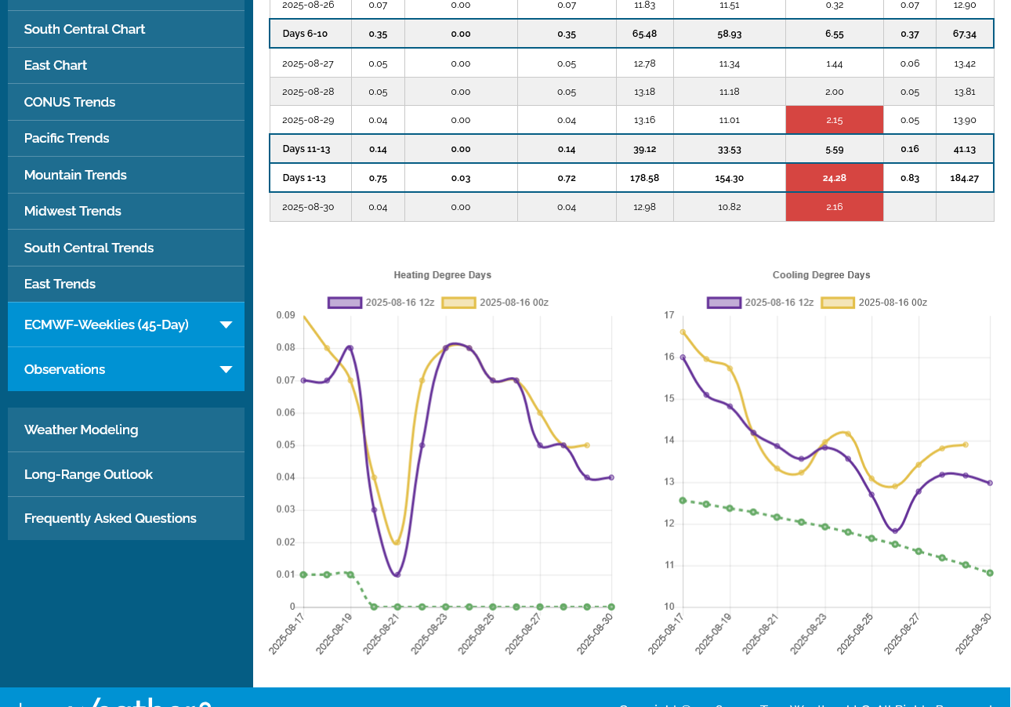Open the East Chart menu item
The width and height of the screenshot is (1011, 707).
pyautogui.click(x=56, y=65)
